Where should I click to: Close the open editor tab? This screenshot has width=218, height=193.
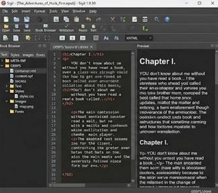pos(91,47)
